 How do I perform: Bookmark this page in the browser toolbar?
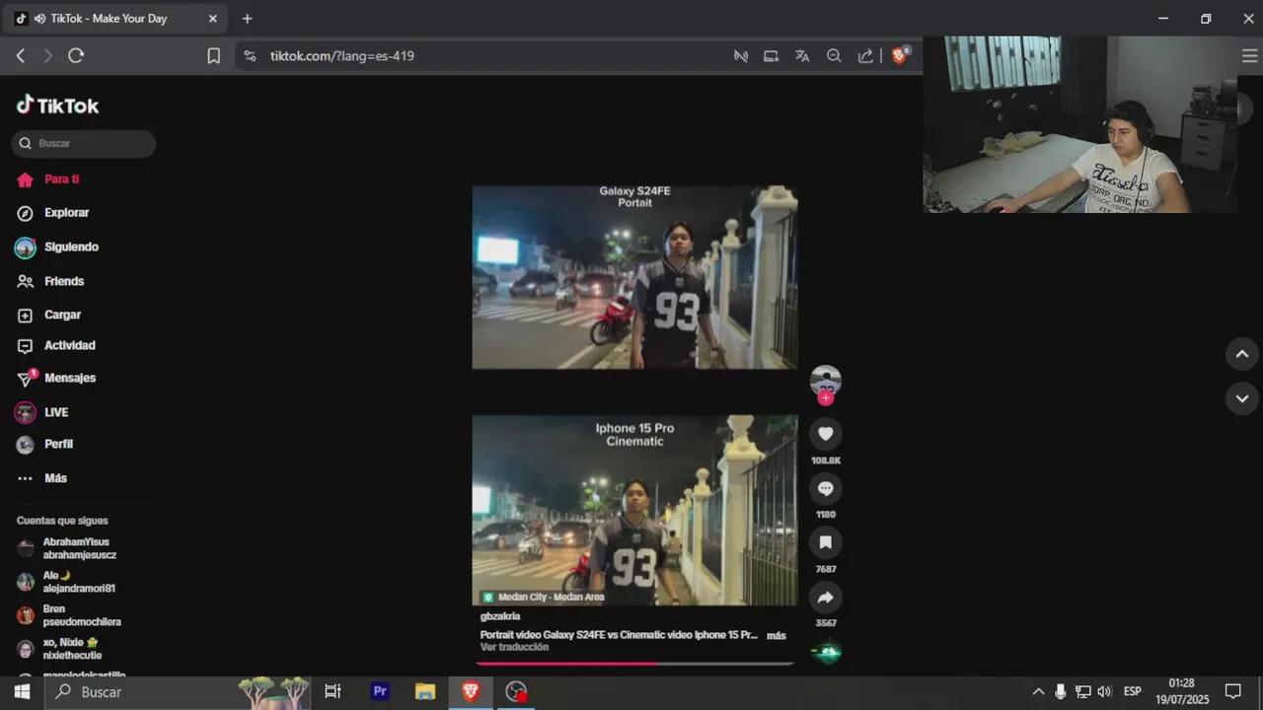pyautogui.click(x=213, y=56)
